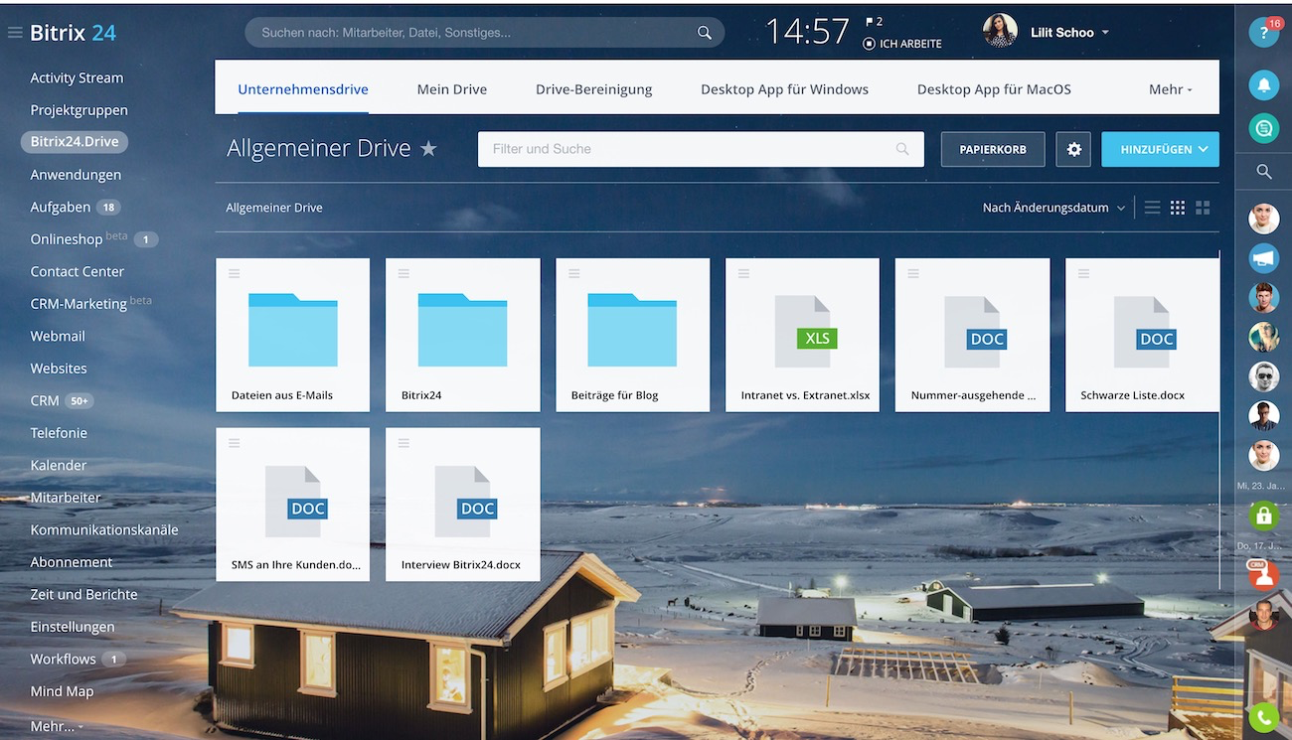The height and width of the screenshot is (740, 1292).
Task: Click the green phone call icon
Action: (x=1263, y=716)
